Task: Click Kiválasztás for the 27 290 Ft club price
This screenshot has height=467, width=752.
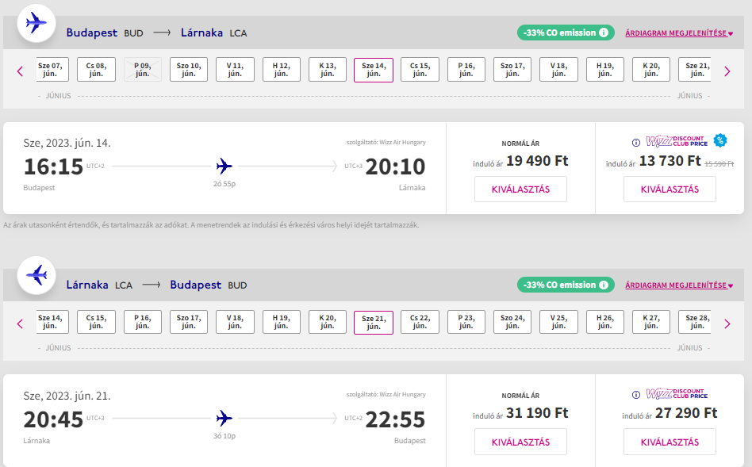Action: click(x=670, y=442)
